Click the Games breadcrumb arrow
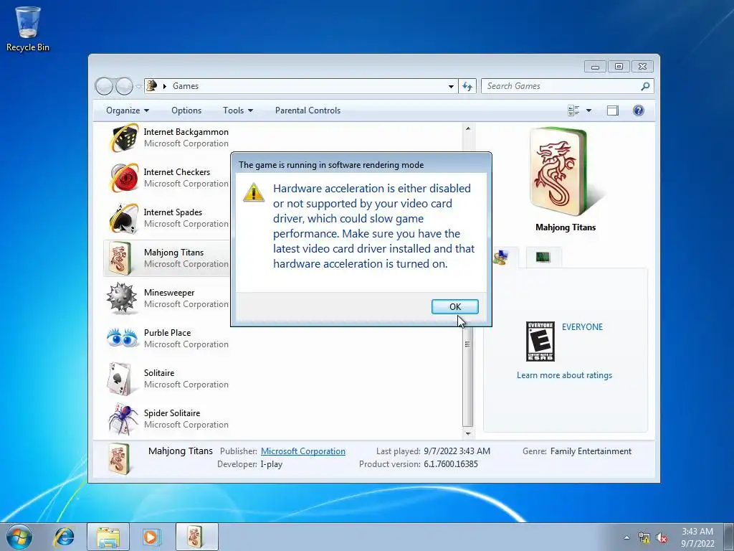 point(165,86)
